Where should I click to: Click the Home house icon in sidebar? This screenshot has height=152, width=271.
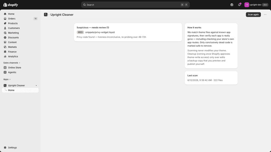click(5, 14)
